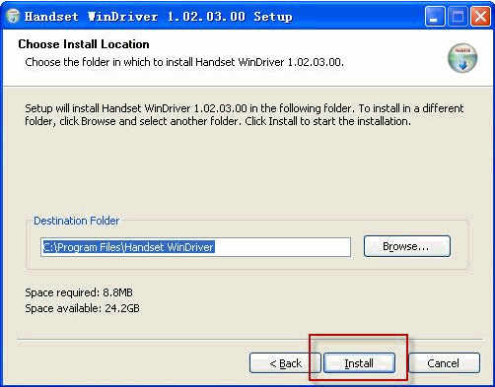Click 'Choose the folder in which to install' subtitle
Image resolution: width=495 pixels, height=387 pixels.
click(x=184, y=62)
